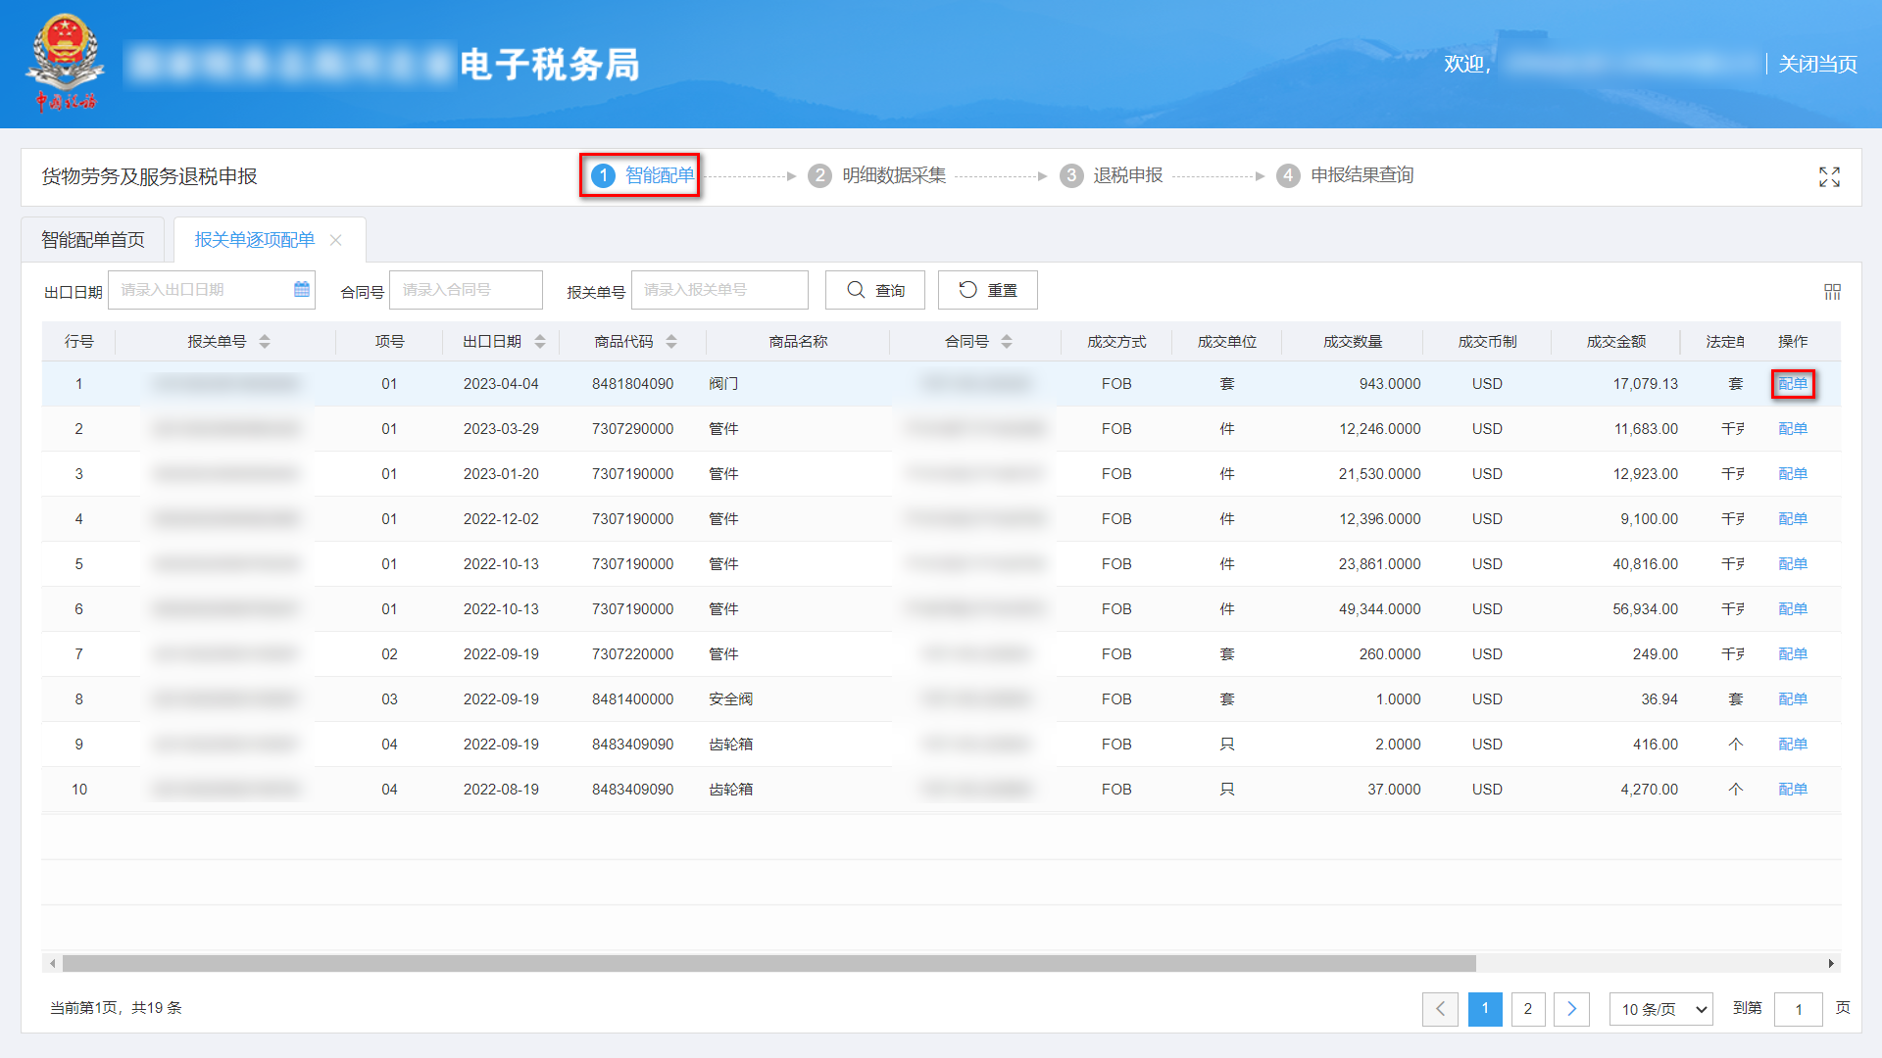The width and height of the screenshot is (1882, 1058).
Task: Focus the 合同号 input field
Action: click(x=466, y=290)
